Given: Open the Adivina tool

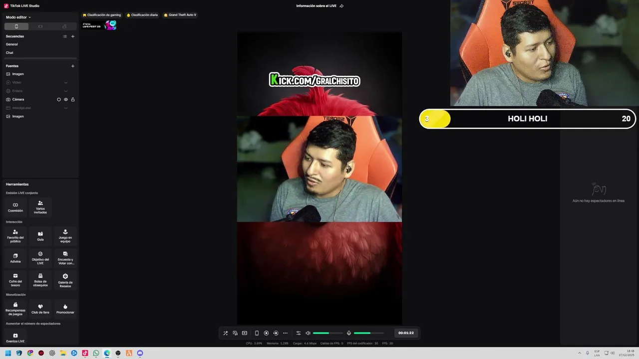Looking at the screenshot, I should click(x=15, y=258).
